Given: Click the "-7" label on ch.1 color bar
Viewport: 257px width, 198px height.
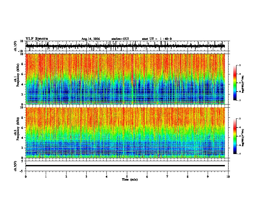Looking at the screenshot, I should pyautogui.click(x=239, y=100).
